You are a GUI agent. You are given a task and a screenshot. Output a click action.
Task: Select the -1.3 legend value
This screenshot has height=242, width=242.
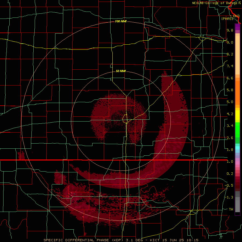pos(229,197)
